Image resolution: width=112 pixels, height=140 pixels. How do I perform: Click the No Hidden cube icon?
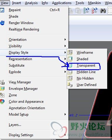70,78
